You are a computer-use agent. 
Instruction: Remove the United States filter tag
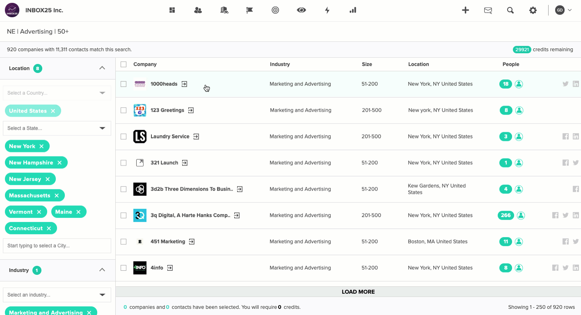(53, 111)
